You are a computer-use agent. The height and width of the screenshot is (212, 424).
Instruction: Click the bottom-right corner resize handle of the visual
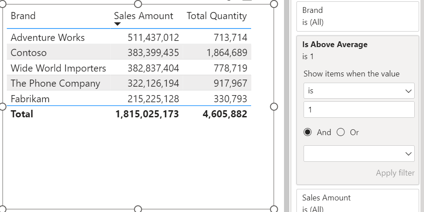pos(274,209)
